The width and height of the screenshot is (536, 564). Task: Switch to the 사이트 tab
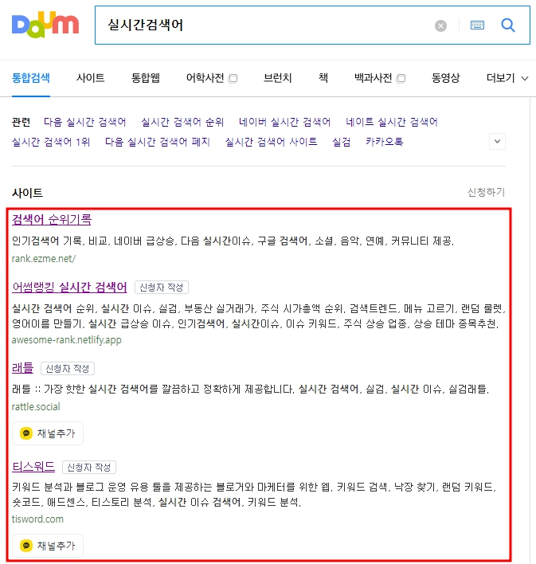click(x=90, y=78)
